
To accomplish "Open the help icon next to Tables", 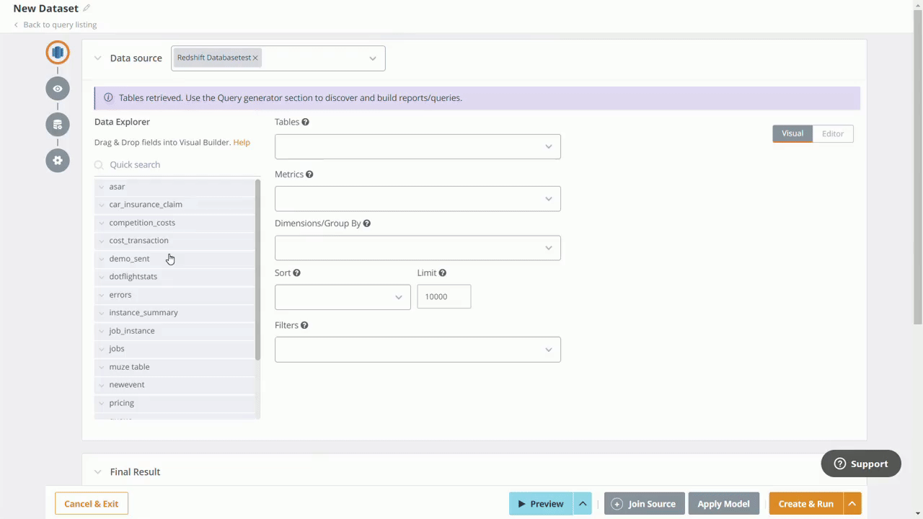I will click(305, 122).
